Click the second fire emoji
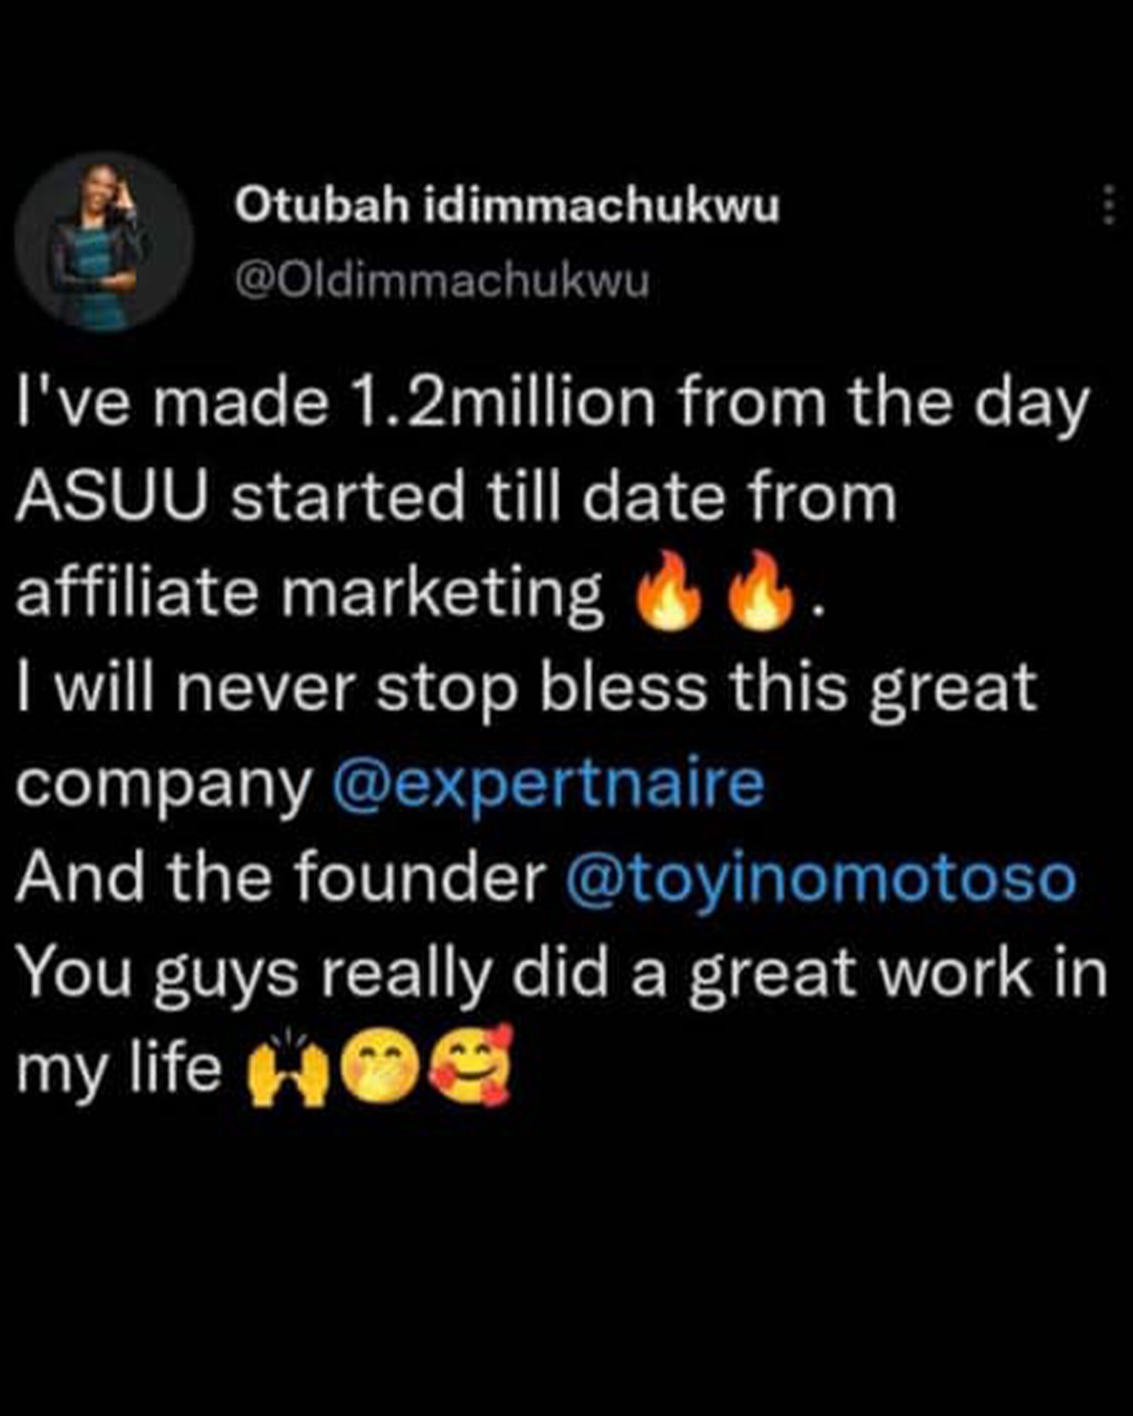 [761, 590]
